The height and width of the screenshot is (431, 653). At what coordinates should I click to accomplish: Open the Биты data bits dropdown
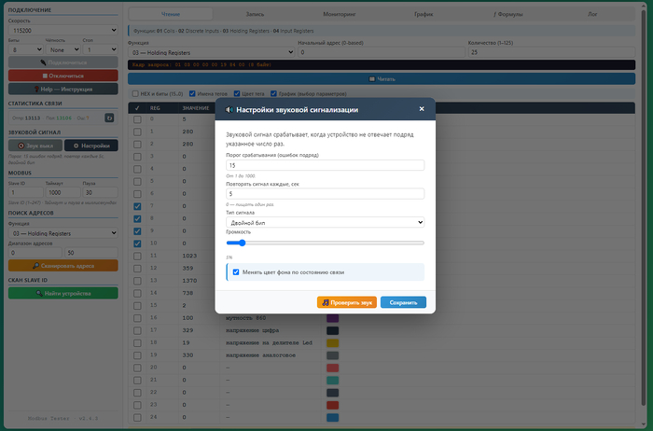pos(26,49)
